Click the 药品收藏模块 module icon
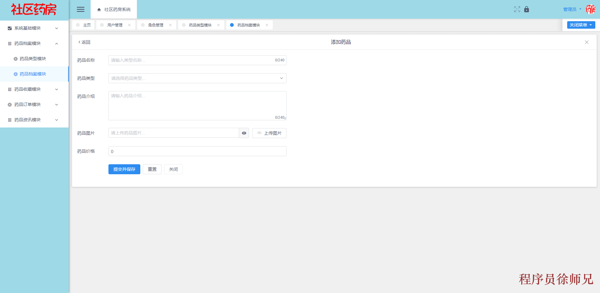The width and height of the screenshot is (600, 293). click(x=9, y=89)
